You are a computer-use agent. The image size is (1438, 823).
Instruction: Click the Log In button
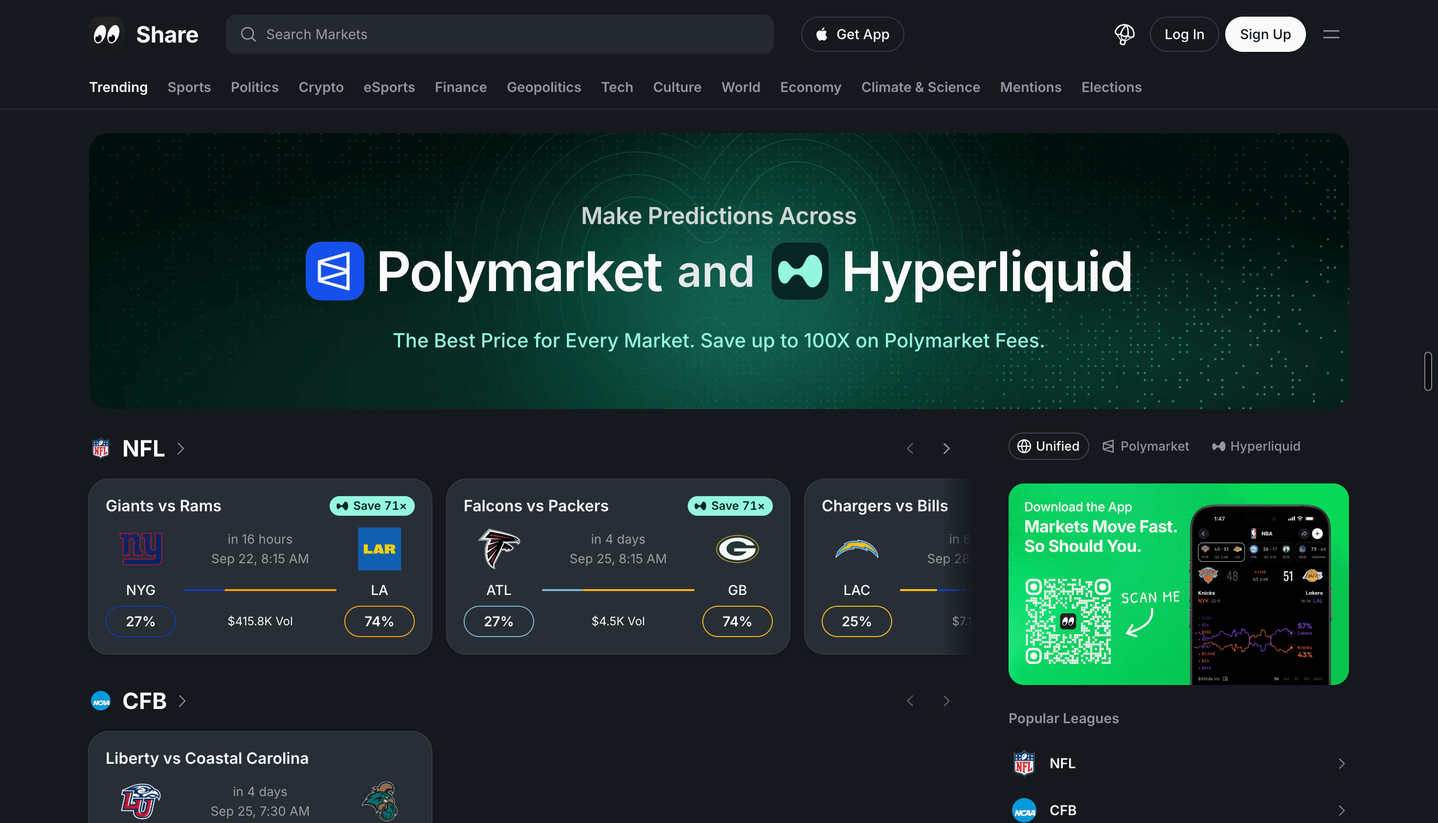[1184, 34]
